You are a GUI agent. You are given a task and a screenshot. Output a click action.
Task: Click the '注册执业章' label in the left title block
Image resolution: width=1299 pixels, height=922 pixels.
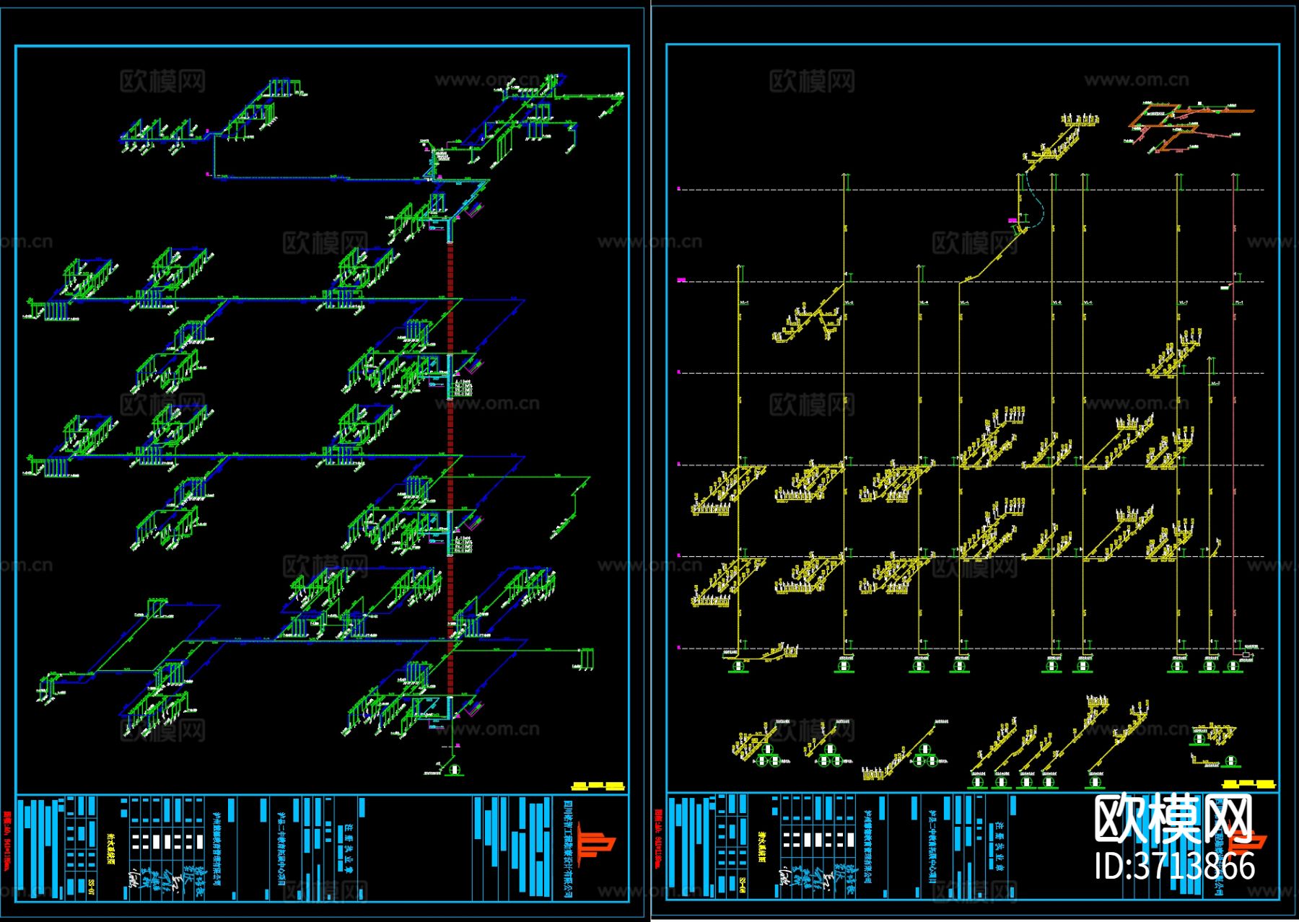[348, 850]
